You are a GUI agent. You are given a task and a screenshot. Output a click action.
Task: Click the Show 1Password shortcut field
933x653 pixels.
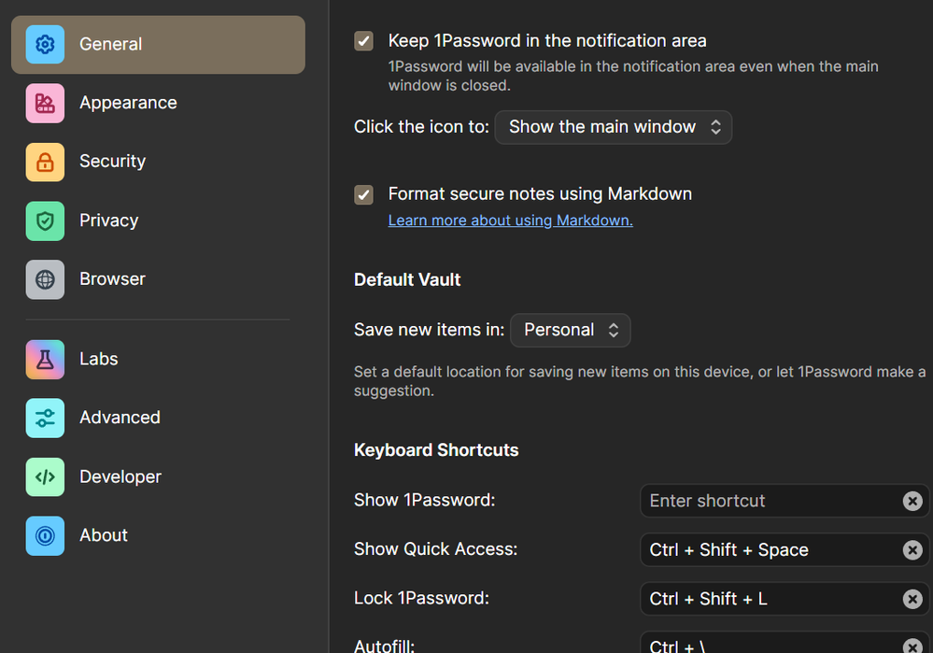click(770, 501)
